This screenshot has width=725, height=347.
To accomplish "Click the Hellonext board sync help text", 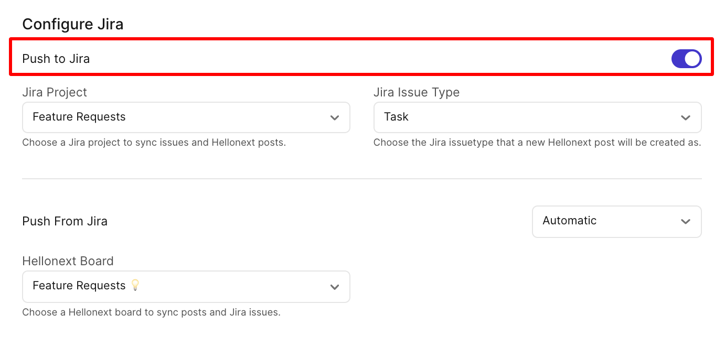I will [152, 312].
